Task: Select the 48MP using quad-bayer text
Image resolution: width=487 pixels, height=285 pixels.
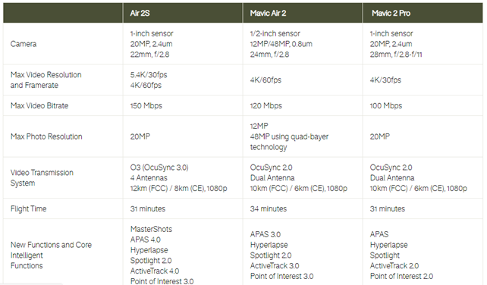Action: point(289,136)
